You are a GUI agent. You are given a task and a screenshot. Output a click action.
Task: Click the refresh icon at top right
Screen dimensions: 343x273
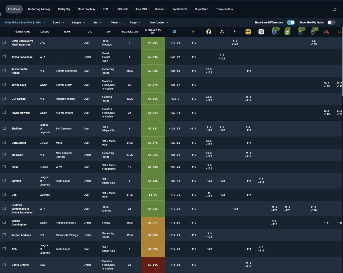click(335, 9)
